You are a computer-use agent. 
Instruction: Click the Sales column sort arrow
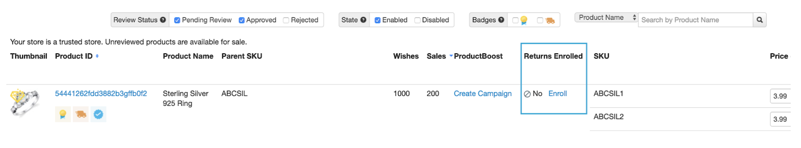tap(451, 56)
